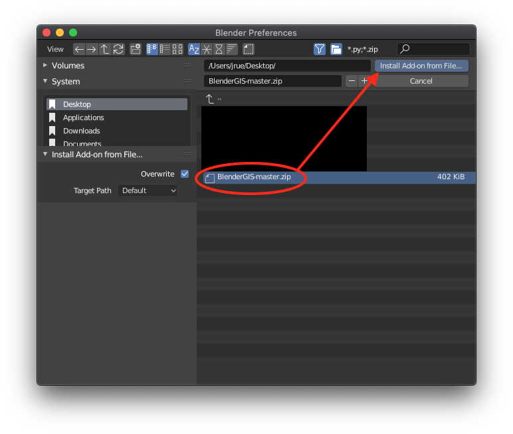Open the View menu
The image size is (513, 434).
55,49
